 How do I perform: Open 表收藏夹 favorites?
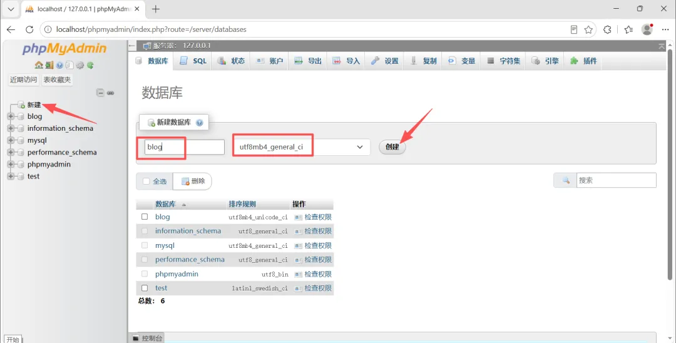tap(57, 79)
